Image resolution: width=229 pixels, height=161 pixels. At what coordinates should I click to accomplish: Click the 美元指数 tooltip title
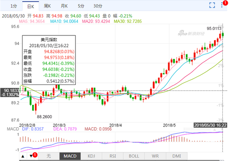49,40
